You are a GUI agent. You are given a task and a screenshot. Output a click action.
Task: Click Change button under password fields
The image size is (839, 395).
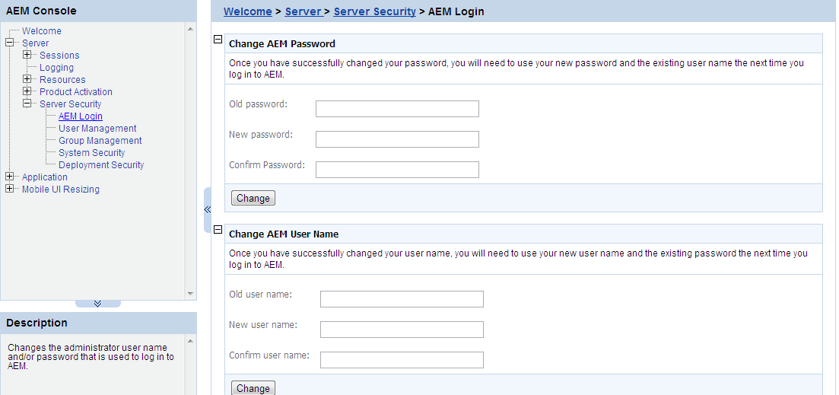253,198
